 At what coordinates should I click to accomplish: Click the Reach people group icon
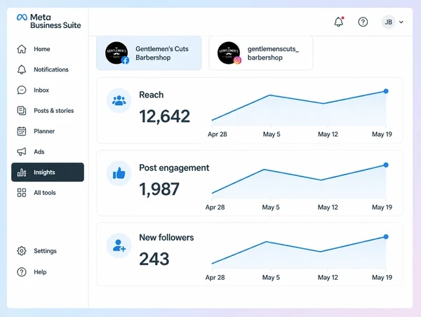pyautogui.click(x=119, y=100)
